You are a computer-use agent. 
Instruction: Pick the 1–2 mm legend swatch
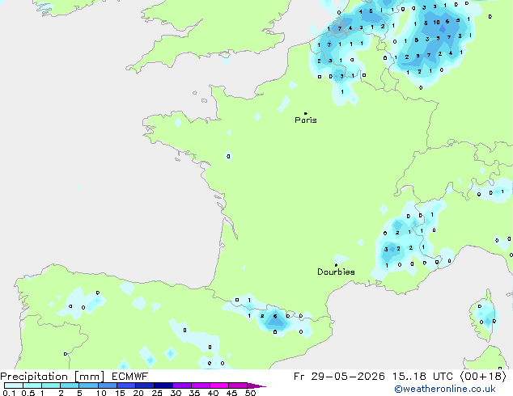tap(51, 385)
